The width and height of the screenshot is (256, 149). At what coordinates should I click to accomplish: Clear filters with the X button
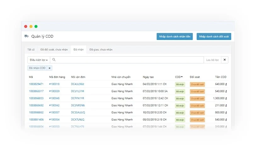click(x=225, y=60)
